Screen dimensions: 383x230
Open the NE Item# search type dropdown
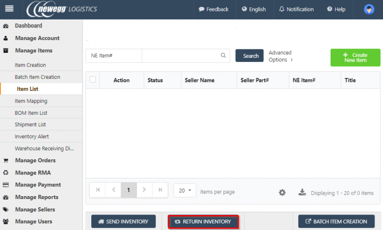[114, 56]
